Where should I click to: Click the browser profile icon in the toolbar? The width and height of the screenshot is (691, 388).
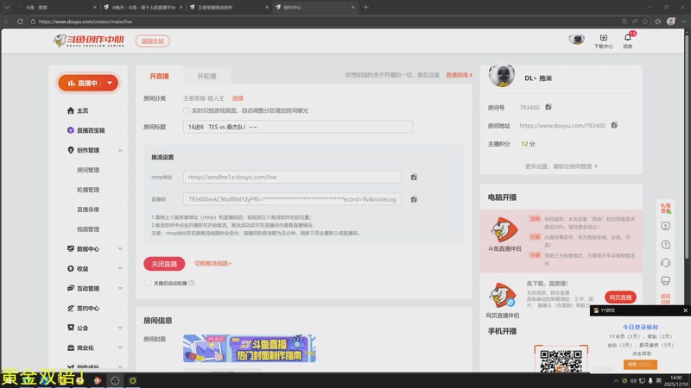[671, 21]
